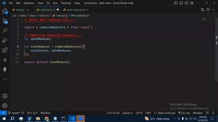The height and width of the screenshot is (122, 218).
Task: Open the File menu
Action: click(11, 3)
